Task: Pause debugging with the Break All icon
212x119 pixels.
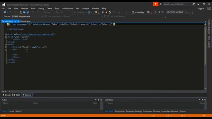Action: 103,12
